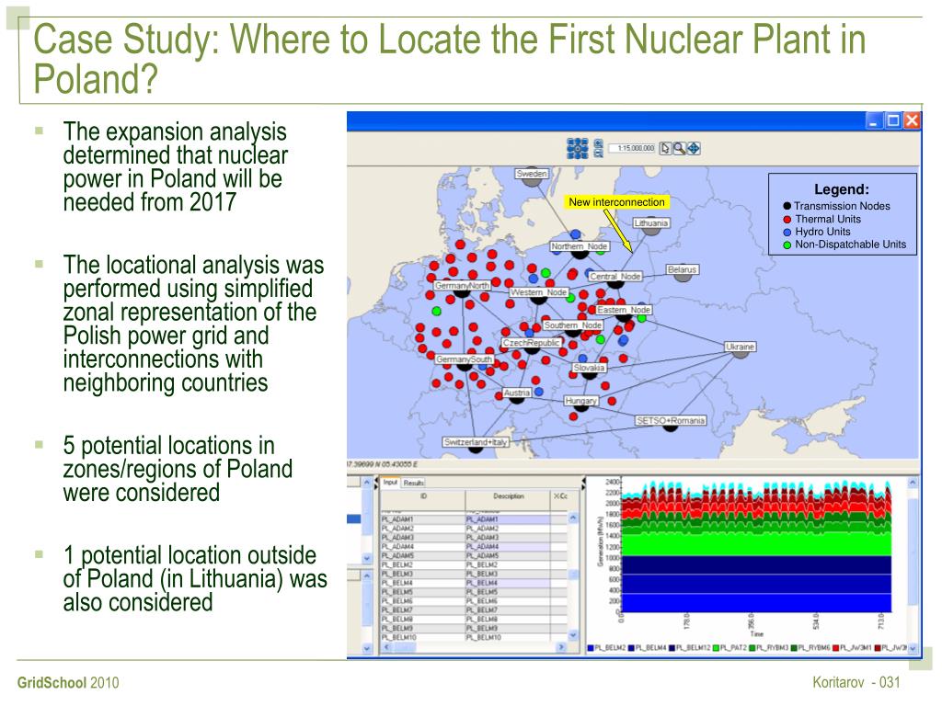Screen dimensions: 942x706
Task: Click the Southern_Node label
Action: (572, 325)
